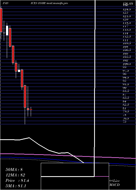This screenshot has width=136, height=190.
Task: Select the 81 price axis label
Action: pos(125,108)
